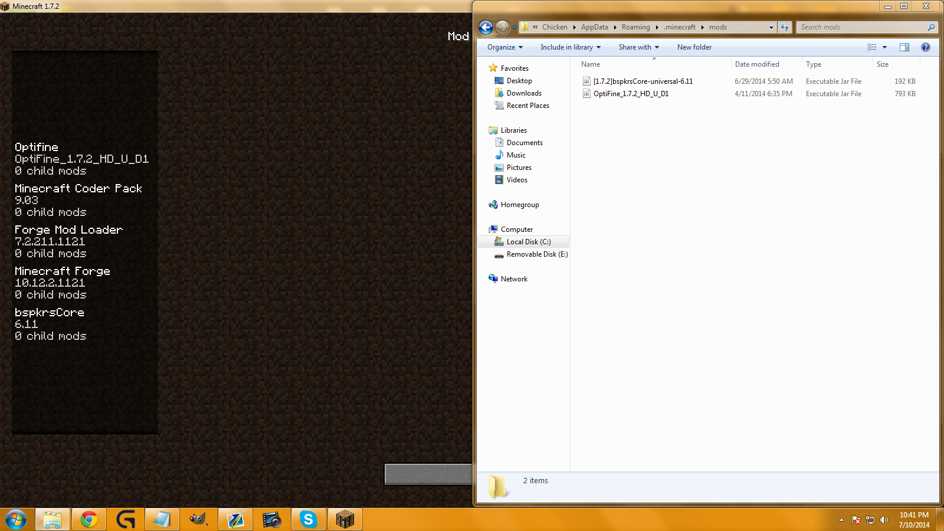The width and height of the screenshot is (944, 531).
Task: Switch to Minecraft from taskbar
Action: point(345,520)
